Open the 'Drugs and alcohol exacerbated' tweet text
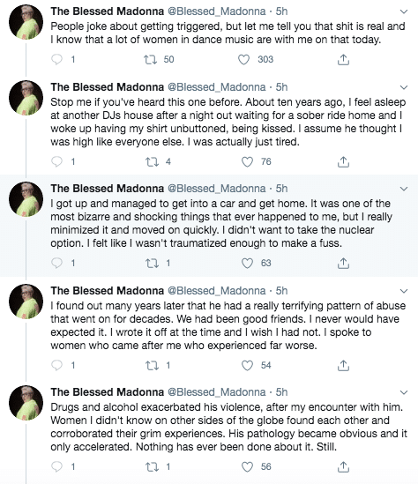This screenshot has height=484, width=418. pyautogui.click(x=228, y=427)
